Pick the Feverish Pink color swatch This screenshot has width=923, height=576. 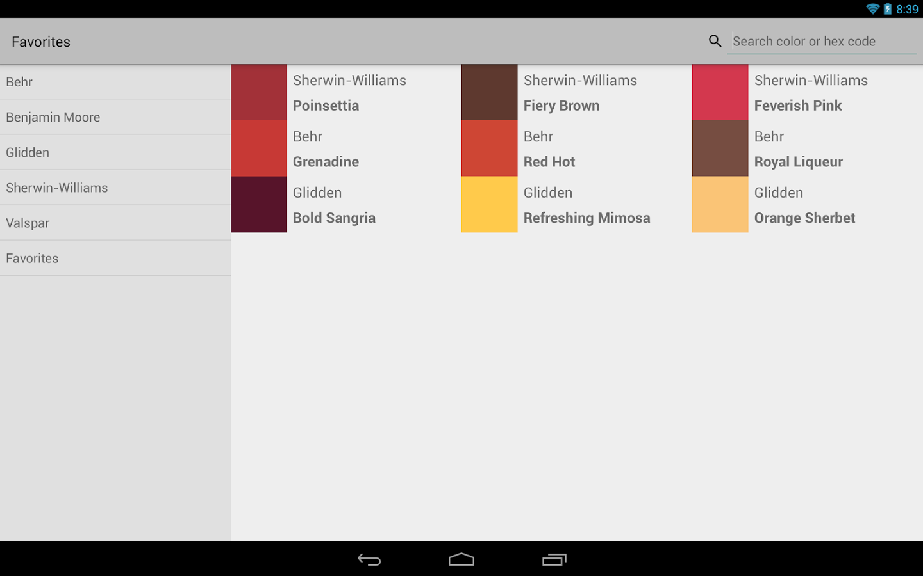[720, 92]
